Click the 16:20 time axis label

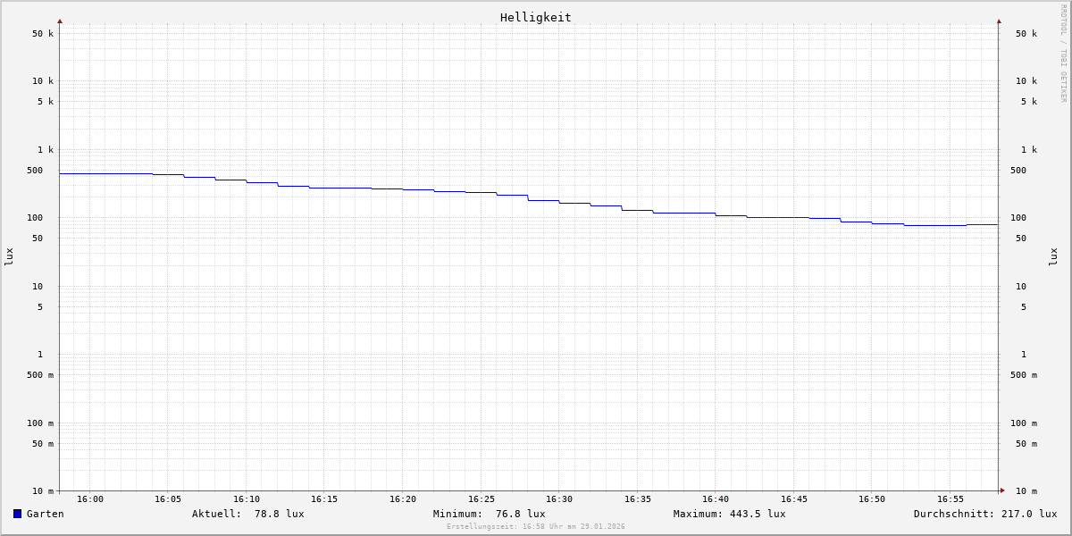tap(403, 499)
